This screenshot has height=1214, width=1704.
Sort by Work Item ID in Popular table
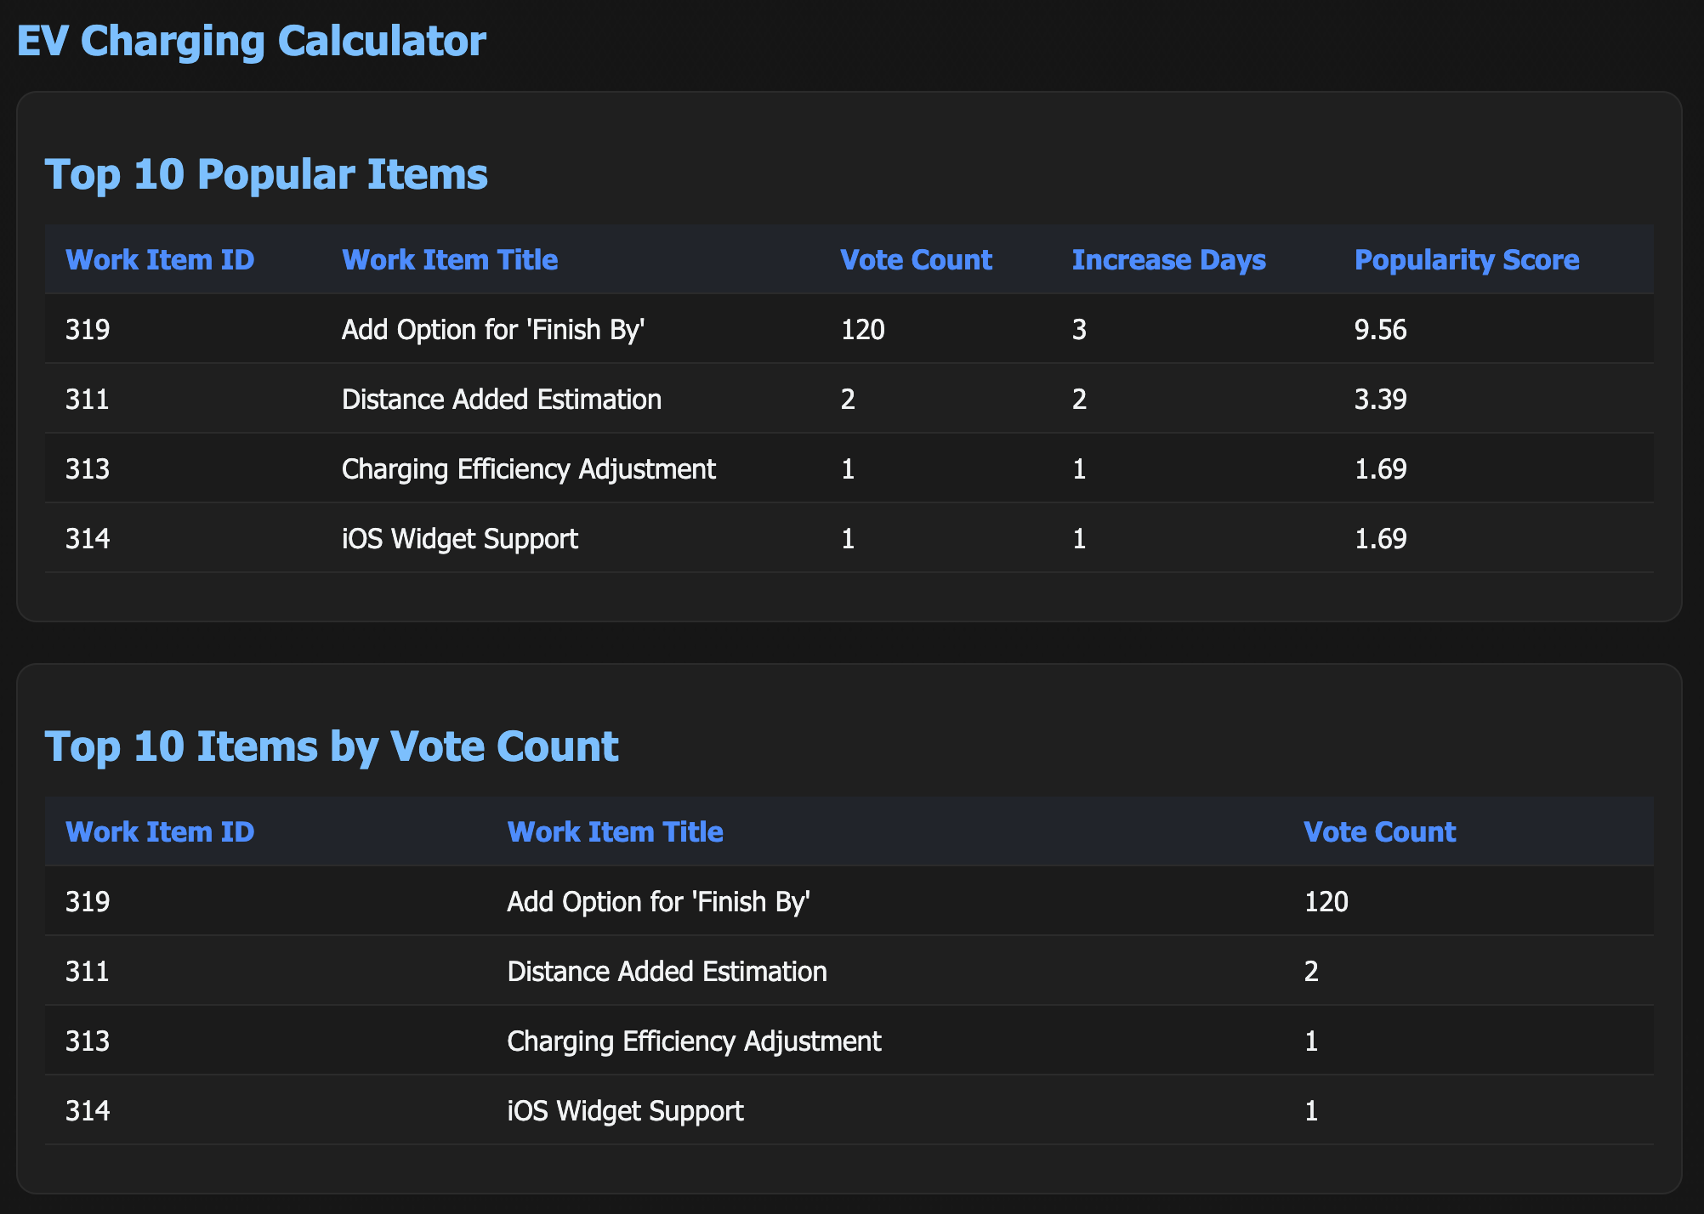point(160,259)
